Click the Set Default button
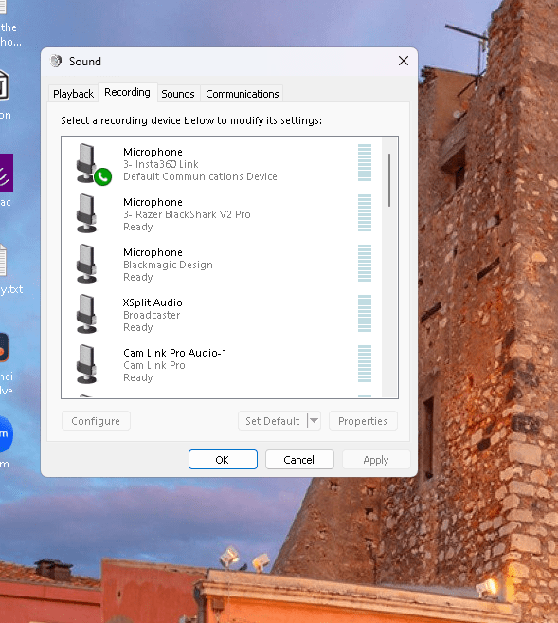Image resolution: width=558 pixels, height=623 pixels. point(273,421)
